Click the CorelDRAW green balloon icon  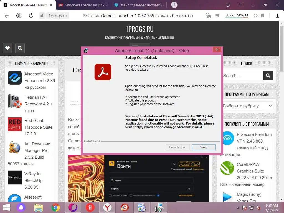(227, 168)
